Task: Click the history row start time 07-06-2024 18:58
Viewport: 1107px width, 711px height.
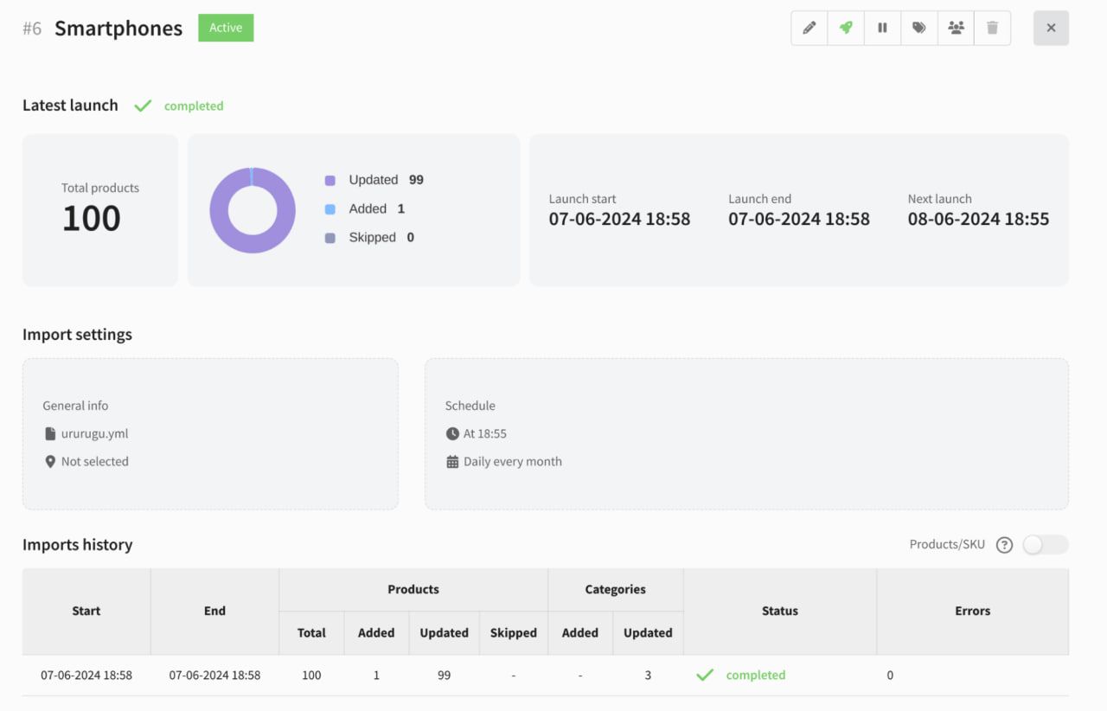Action: (x=86, y=676)
